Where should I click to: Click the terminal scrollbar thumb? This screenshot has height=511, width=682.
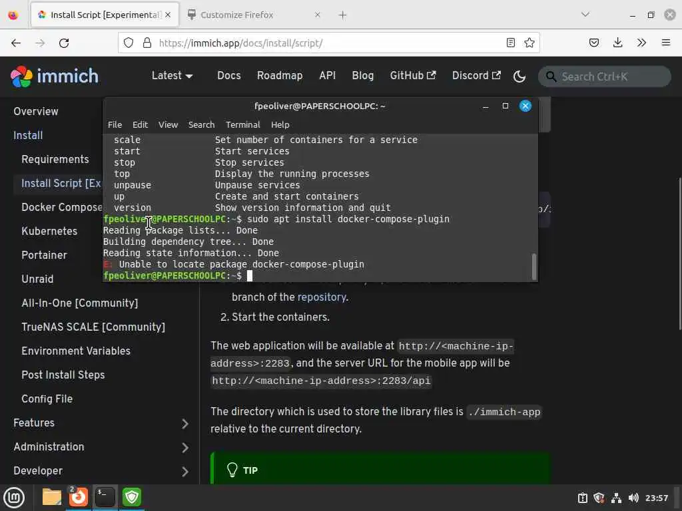[533, 266]
